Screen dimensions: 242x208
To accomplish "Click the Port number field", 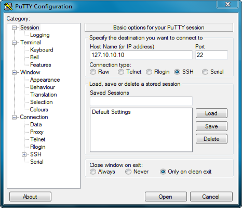I will 211,55.
